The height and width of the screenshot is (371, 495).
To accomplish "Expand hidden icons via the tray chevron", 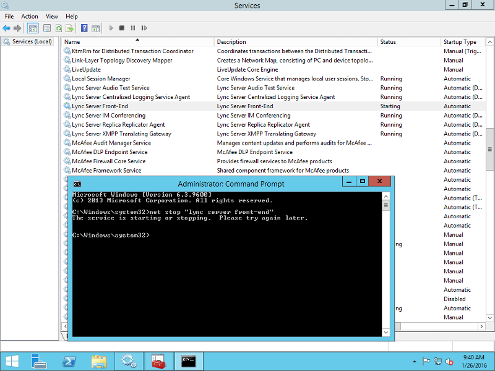I will [414, 361].
